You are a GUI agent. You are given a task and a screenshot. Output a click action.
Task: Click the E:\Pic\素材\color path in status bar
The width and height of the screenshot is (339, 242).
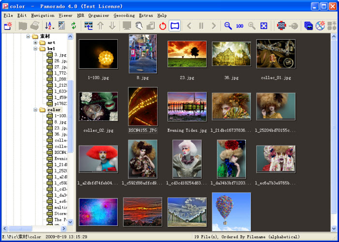(x=22, y=237)
